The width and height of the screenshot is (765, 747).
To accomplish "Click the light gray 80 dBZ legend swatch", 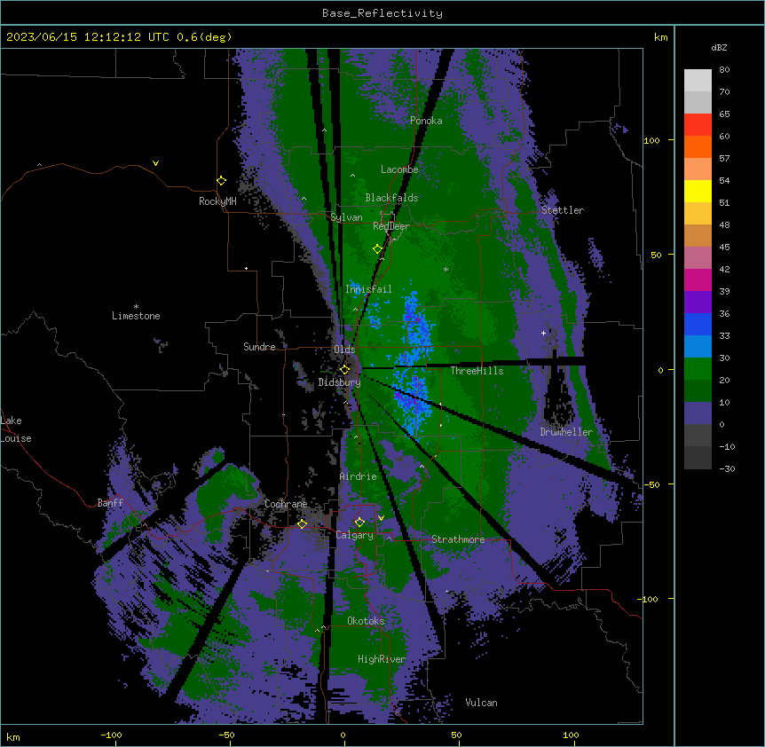I will (x=698, y=81).
